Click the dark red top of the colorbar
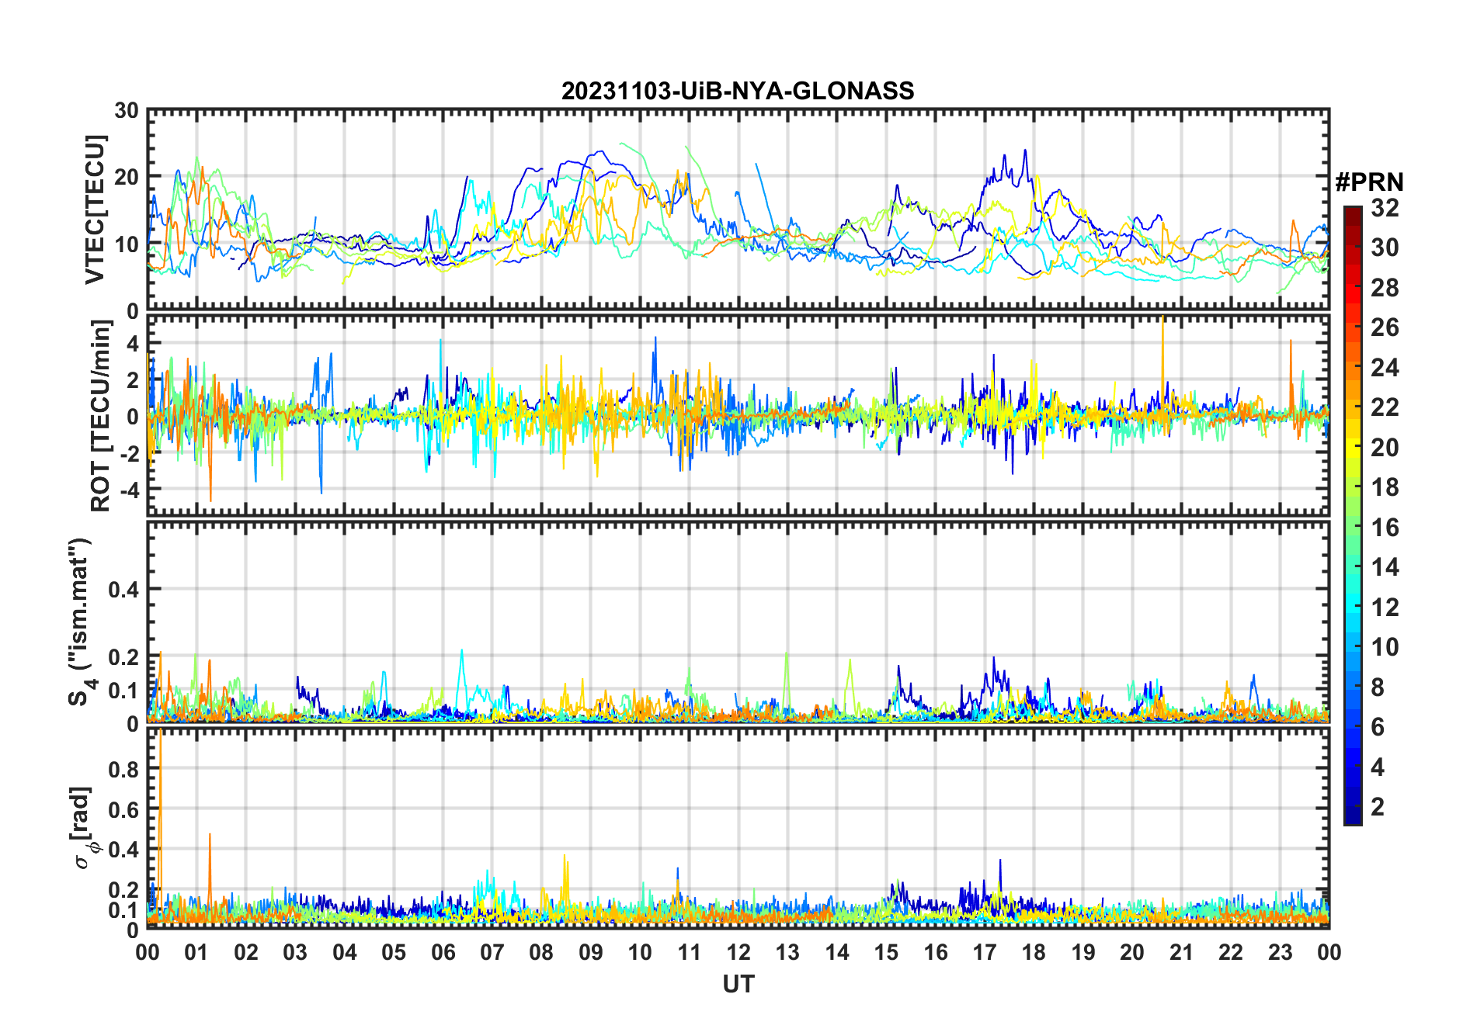Viewport: 1477px width, 1032px height. pyautogui.click(x=1352, y=211)
